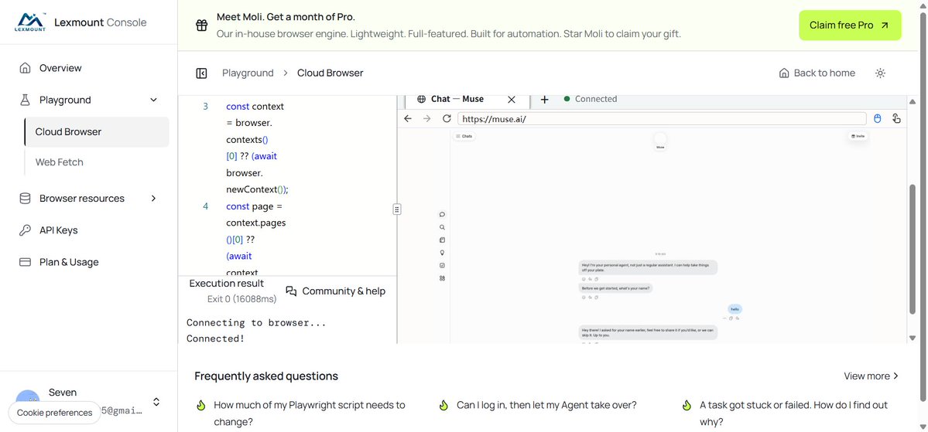Focus the muse.ai URL address field
Screen dimensions: 928x432
(662, 119)
